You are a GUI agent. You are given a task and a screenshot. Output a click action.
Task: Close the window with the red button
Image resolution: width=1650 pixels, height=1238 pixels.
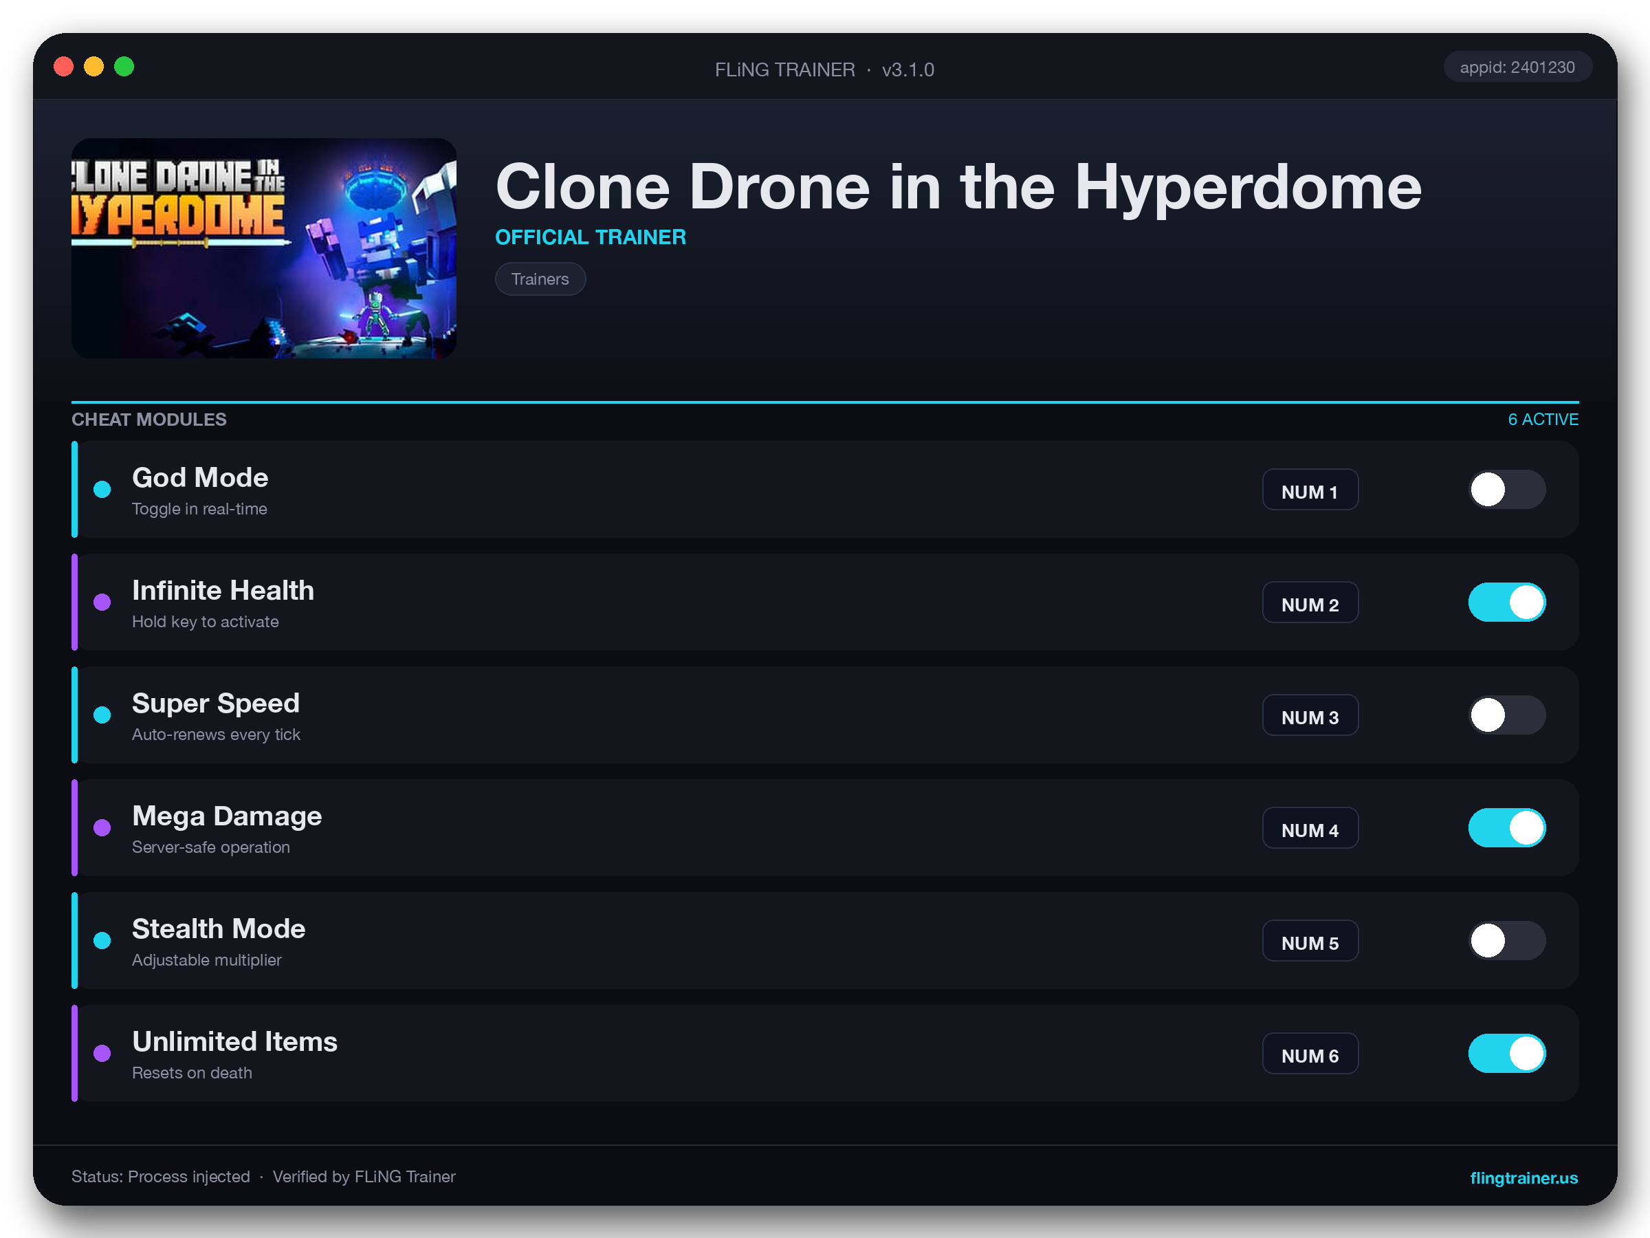click(64, 67)
